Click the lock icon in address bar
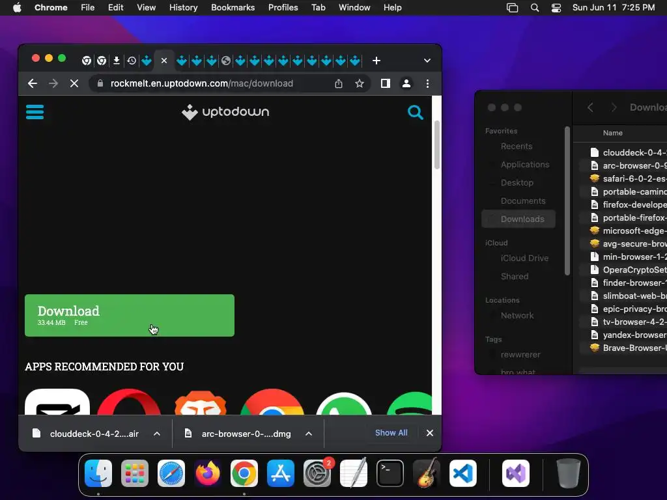Viewport: 667px width, 500px height. [100, 83]
